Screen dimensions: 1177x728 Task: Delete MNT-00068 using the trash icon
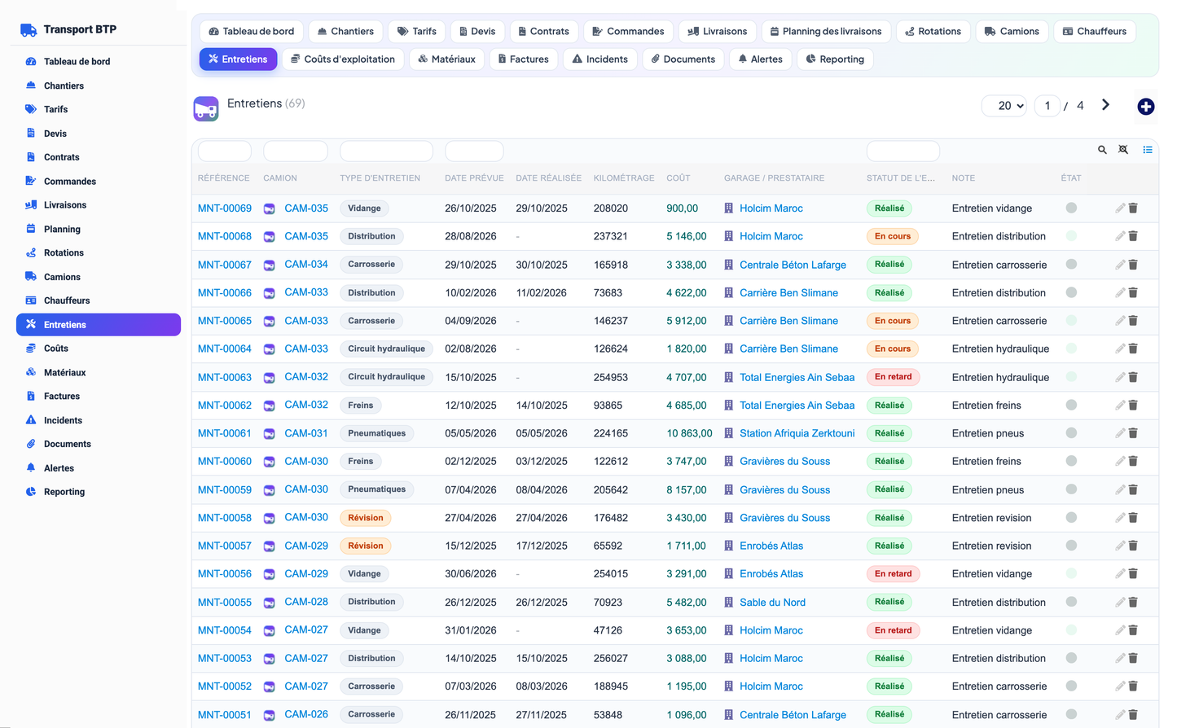[x=1133, y=236]
